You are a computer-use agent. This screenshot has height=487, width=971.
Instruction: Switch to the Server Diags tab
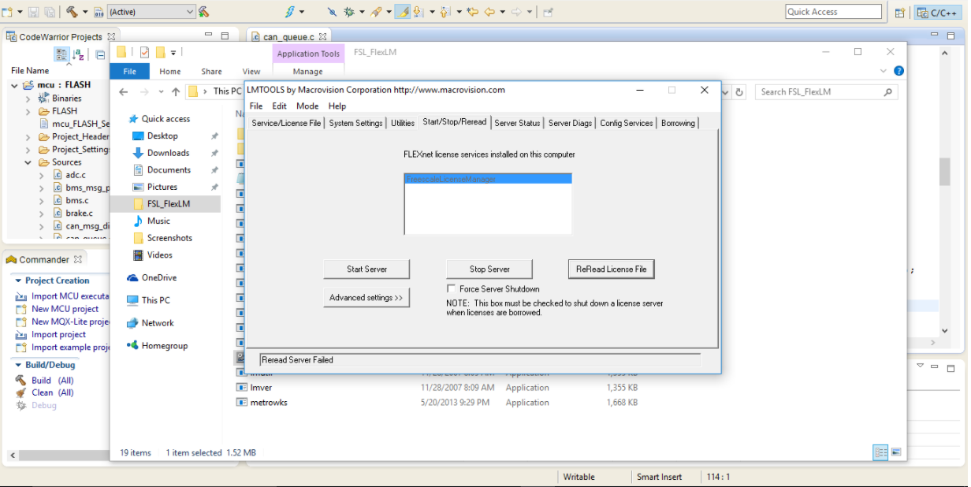tap(570, 123)
